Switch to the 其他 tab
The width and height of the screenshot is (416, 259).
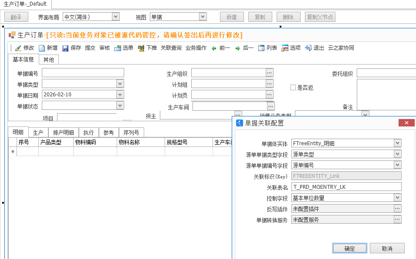[x=48, y=60]
